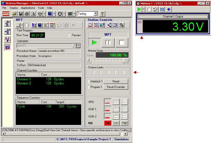The width and height of the screenshot is (211, 143).
Task: Click the clock Meters icon in main toolbar
Action: click(60, 14)
